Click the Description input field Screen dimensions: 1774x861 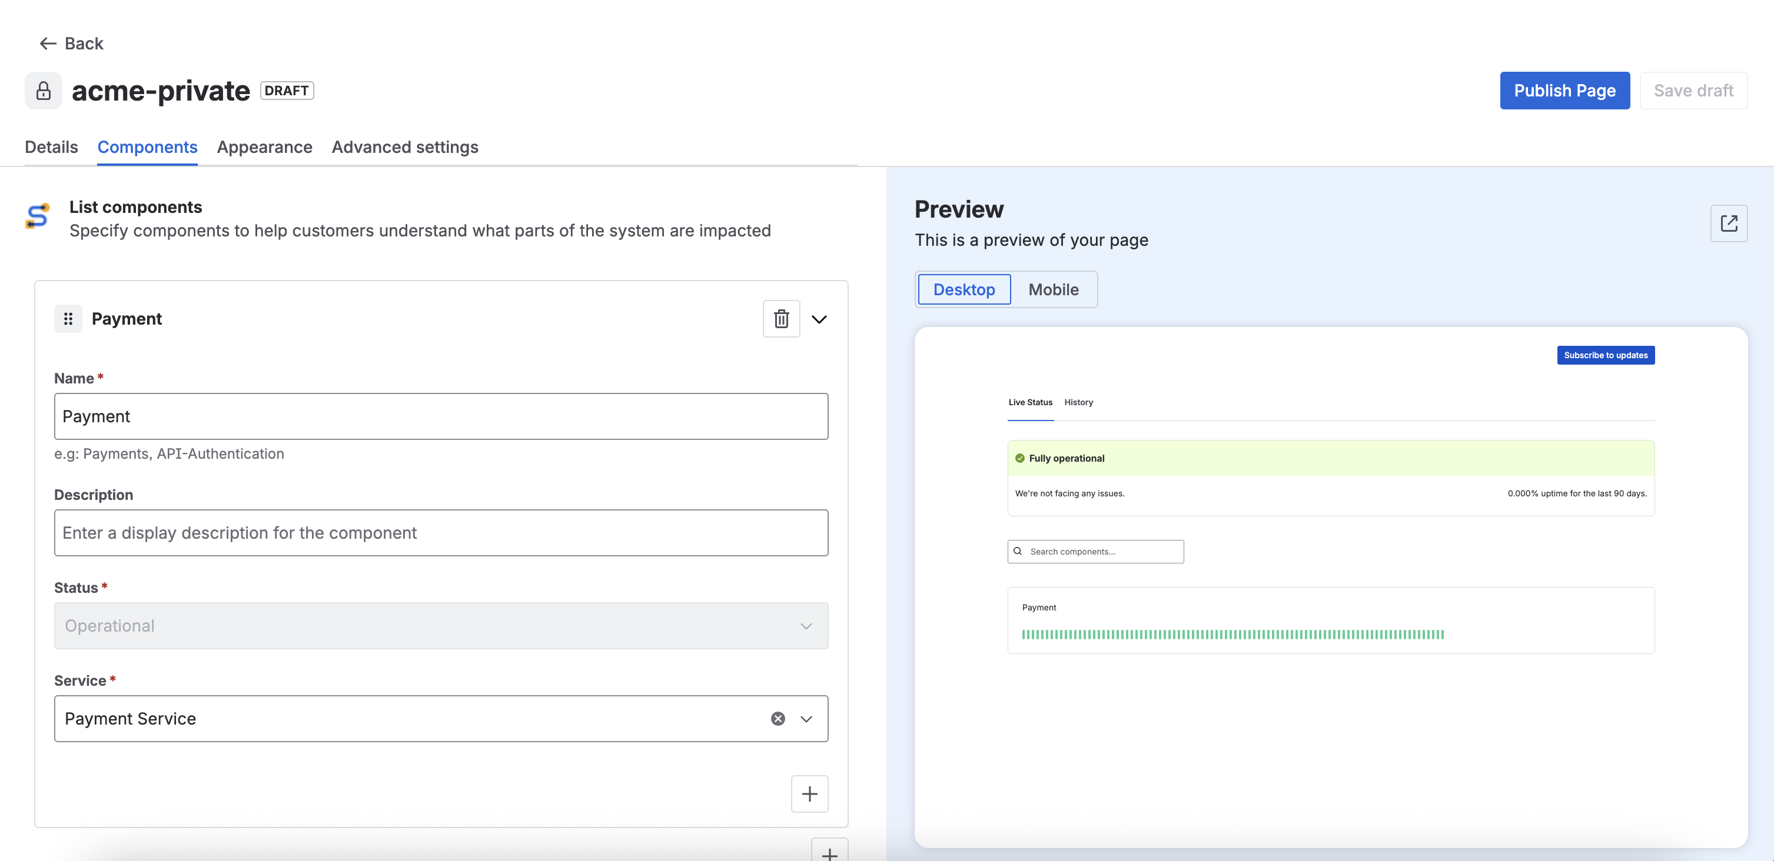pyautogui.click(x=441, y=533)
